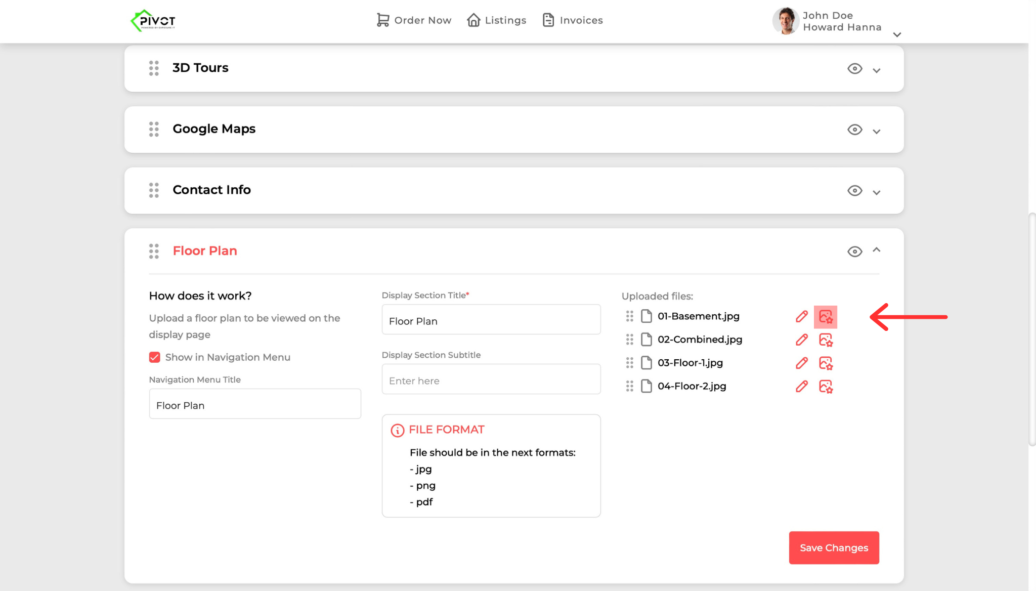Click the Display Section Subtitle field
Screen dimensions: 1036x591
(x=491, y=381)
